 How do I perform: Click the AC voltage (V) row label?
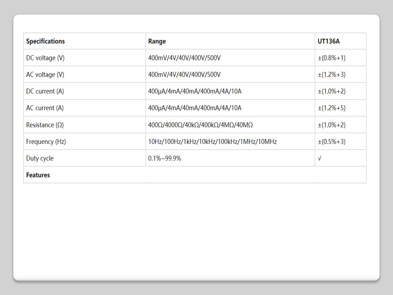pos(45,75)
